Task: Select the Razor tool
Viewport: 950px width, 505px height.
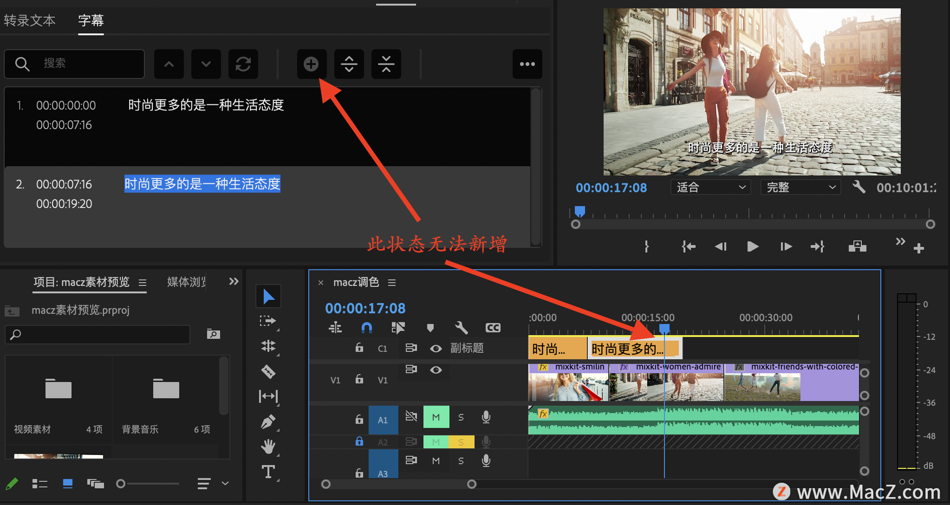Action: click(x=268, y=371)
